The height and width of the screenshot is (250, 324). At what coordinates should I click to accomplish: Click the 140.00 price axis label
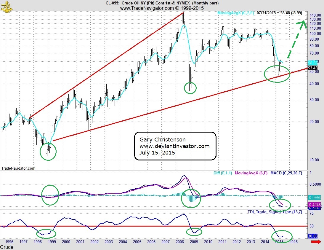tap(315, 15)
